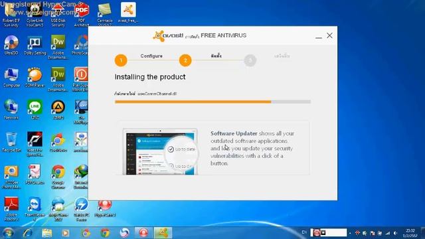Launch Internet Explorer from the taskbar
This screenshot has width=425, height=239.
27,233
